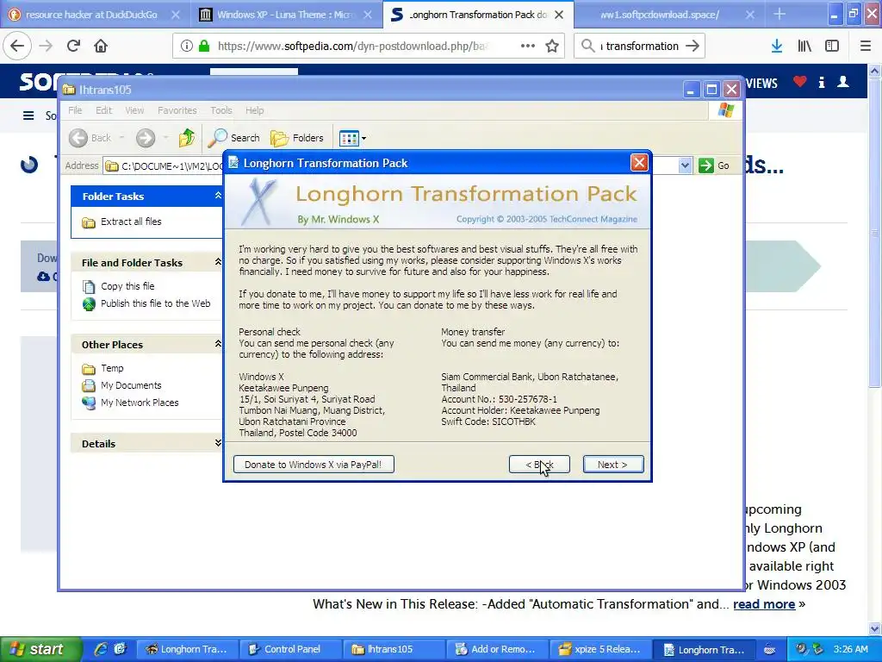Click the Softpedia info icon
Screen dimensions: 882x662
point(822,82)
